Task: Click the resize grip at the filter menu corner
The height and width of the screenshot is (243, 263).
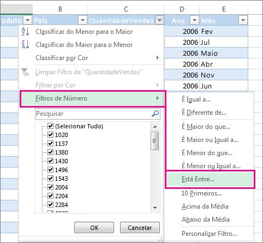Action: [x=160, y=239]
